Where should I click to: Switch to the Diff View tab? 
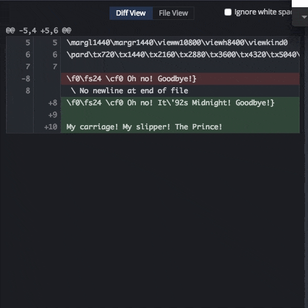[x=131, y=13]
